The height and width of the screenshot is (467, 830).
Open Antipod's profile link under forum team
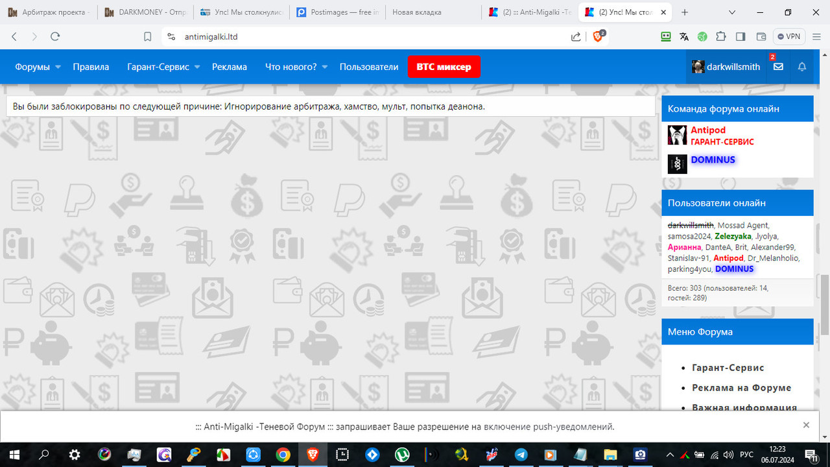tap(708, 130)
